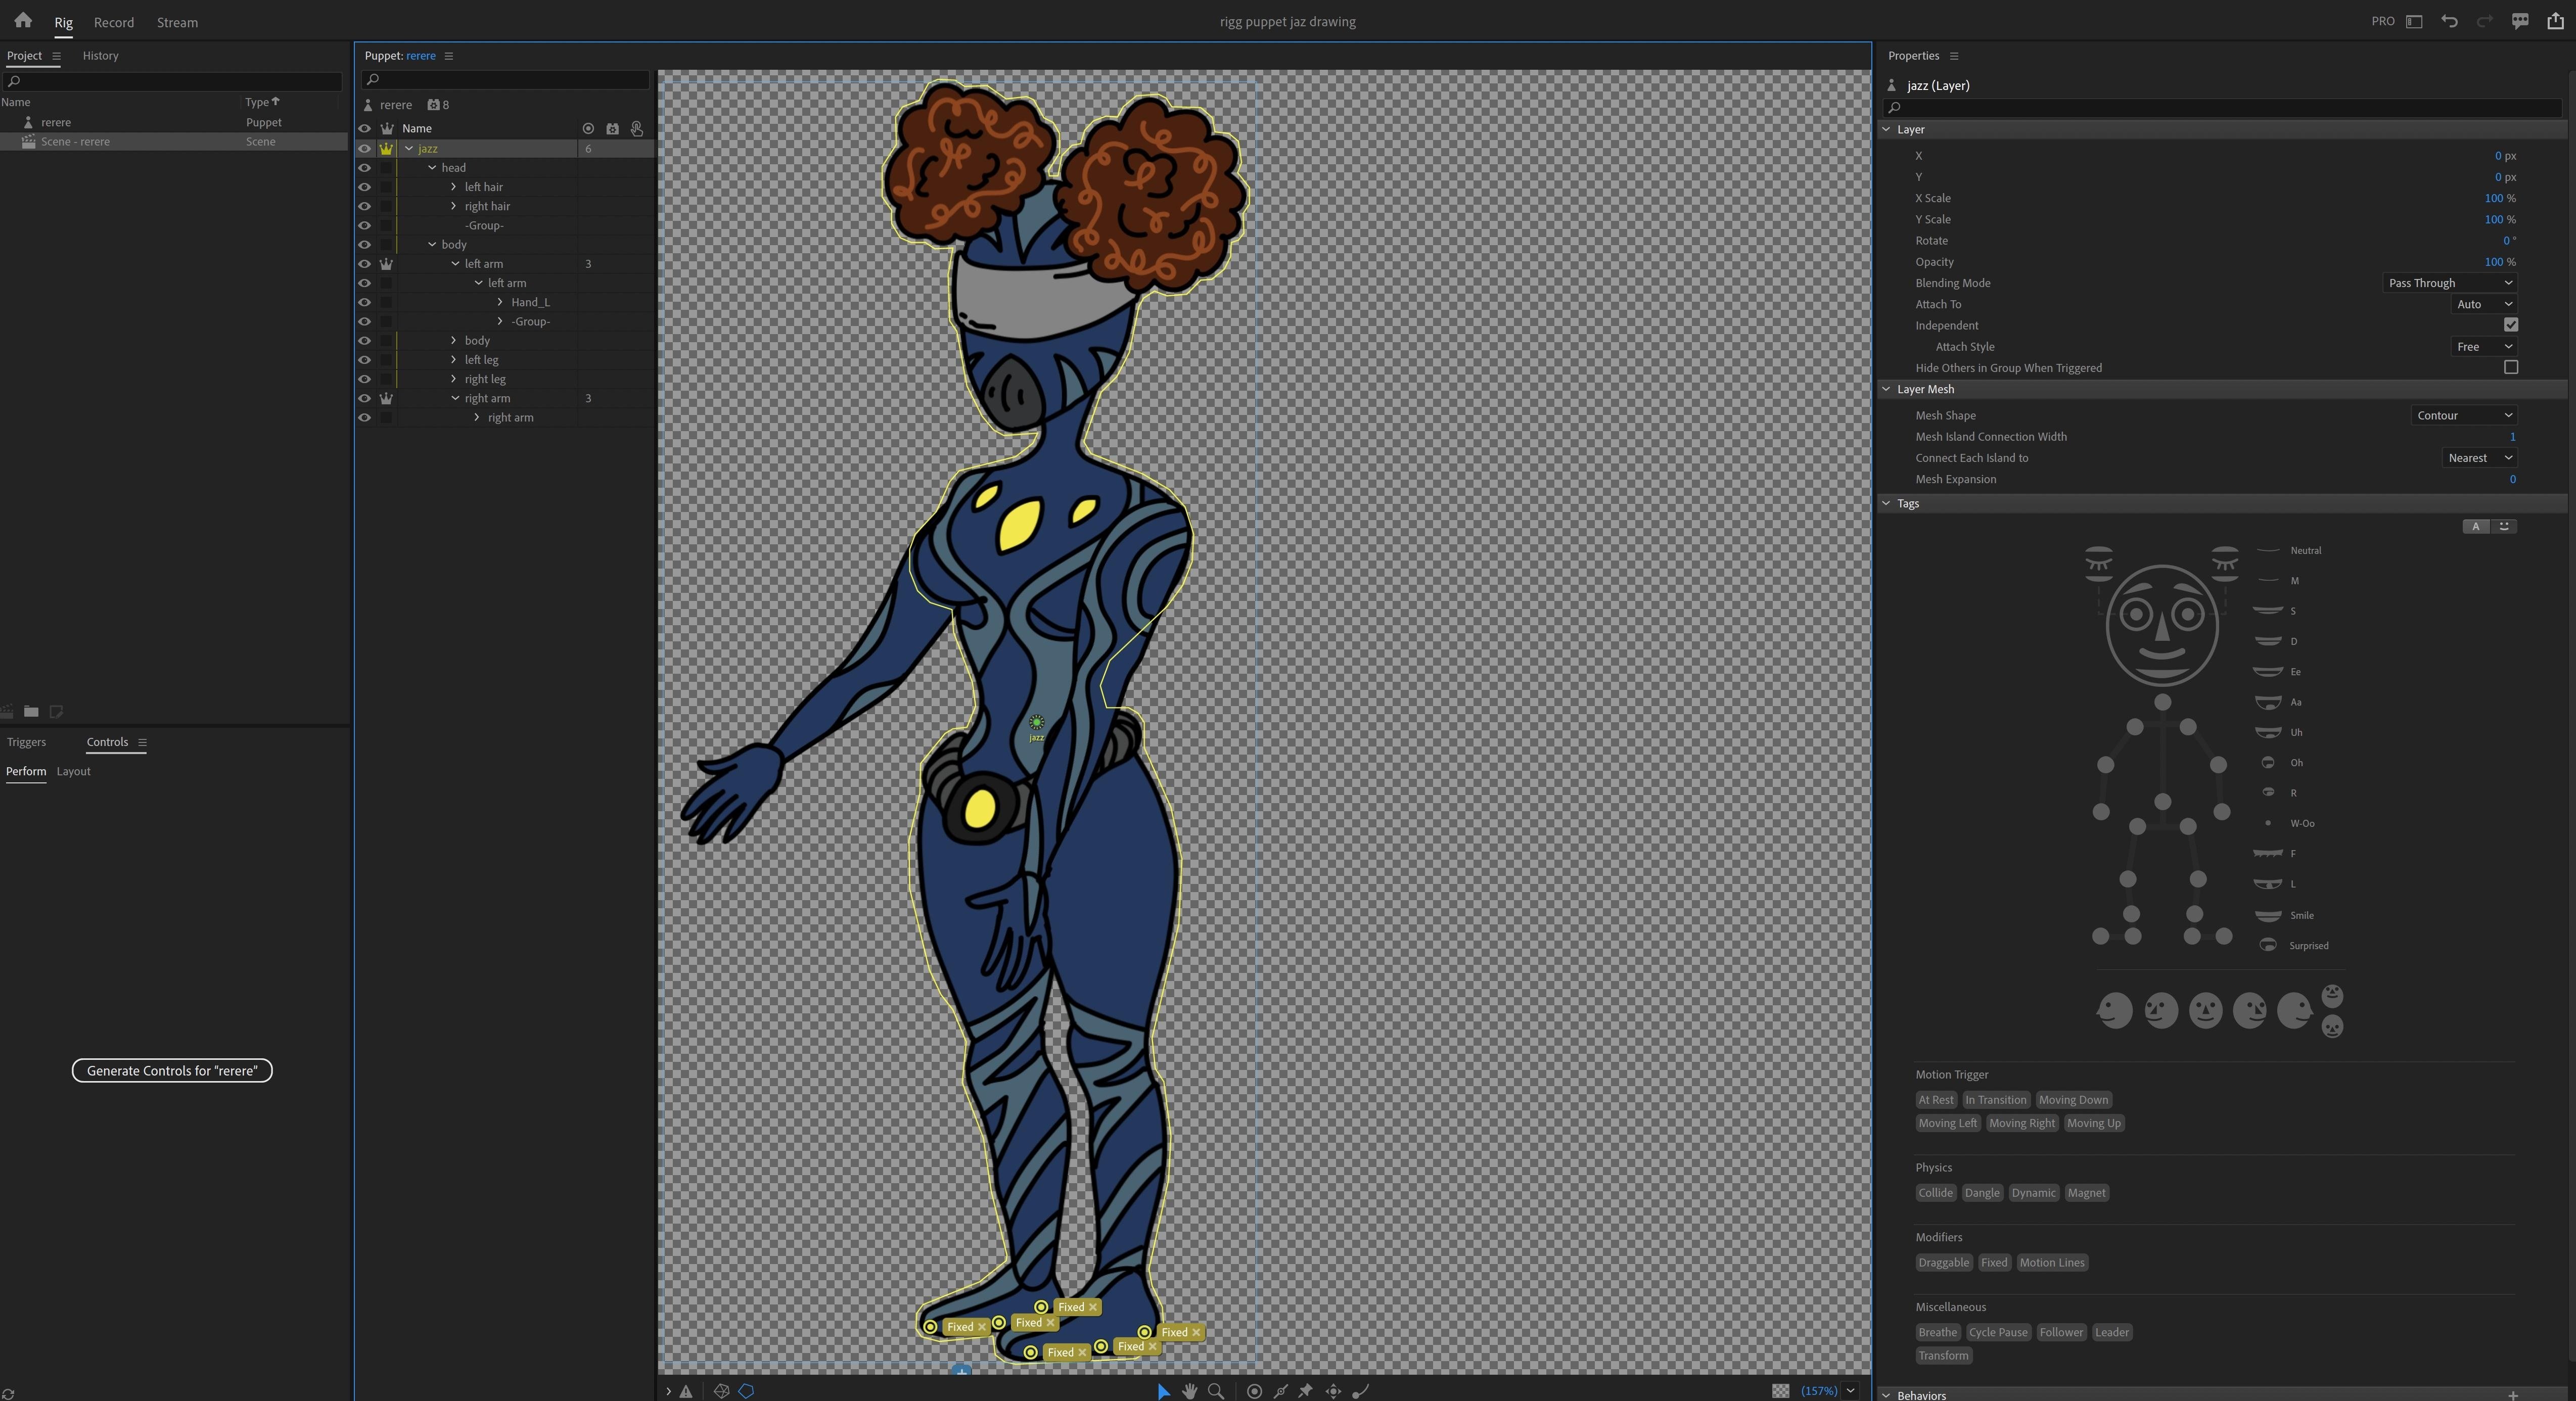Image resolution: width=2576 pixels, height=1401 pixels.
Task: Switch Tags view to text mode 'A'
Action: pyautogui.click(x=2476, y=527)
